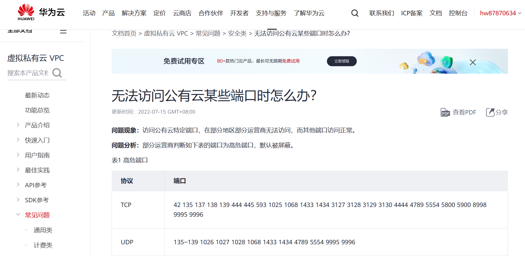Image resolution: width=525 pixels, height=256 pixels.
Task: Open the API参考 sidebar item
Action: point(36,185)
